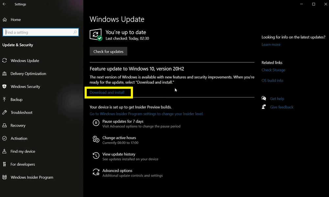Open the OS build info link
Screen dimensions: 329x197
[x=272, y=80]
